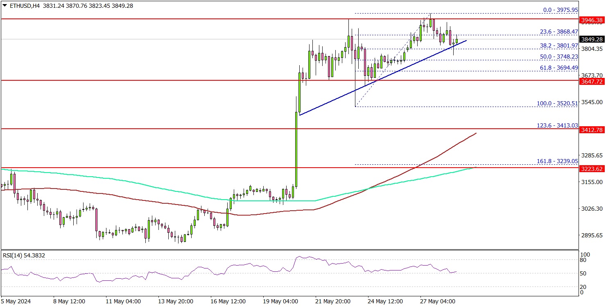
Task: Select the red resistance label 3946.38
Action: coord(592,19)
